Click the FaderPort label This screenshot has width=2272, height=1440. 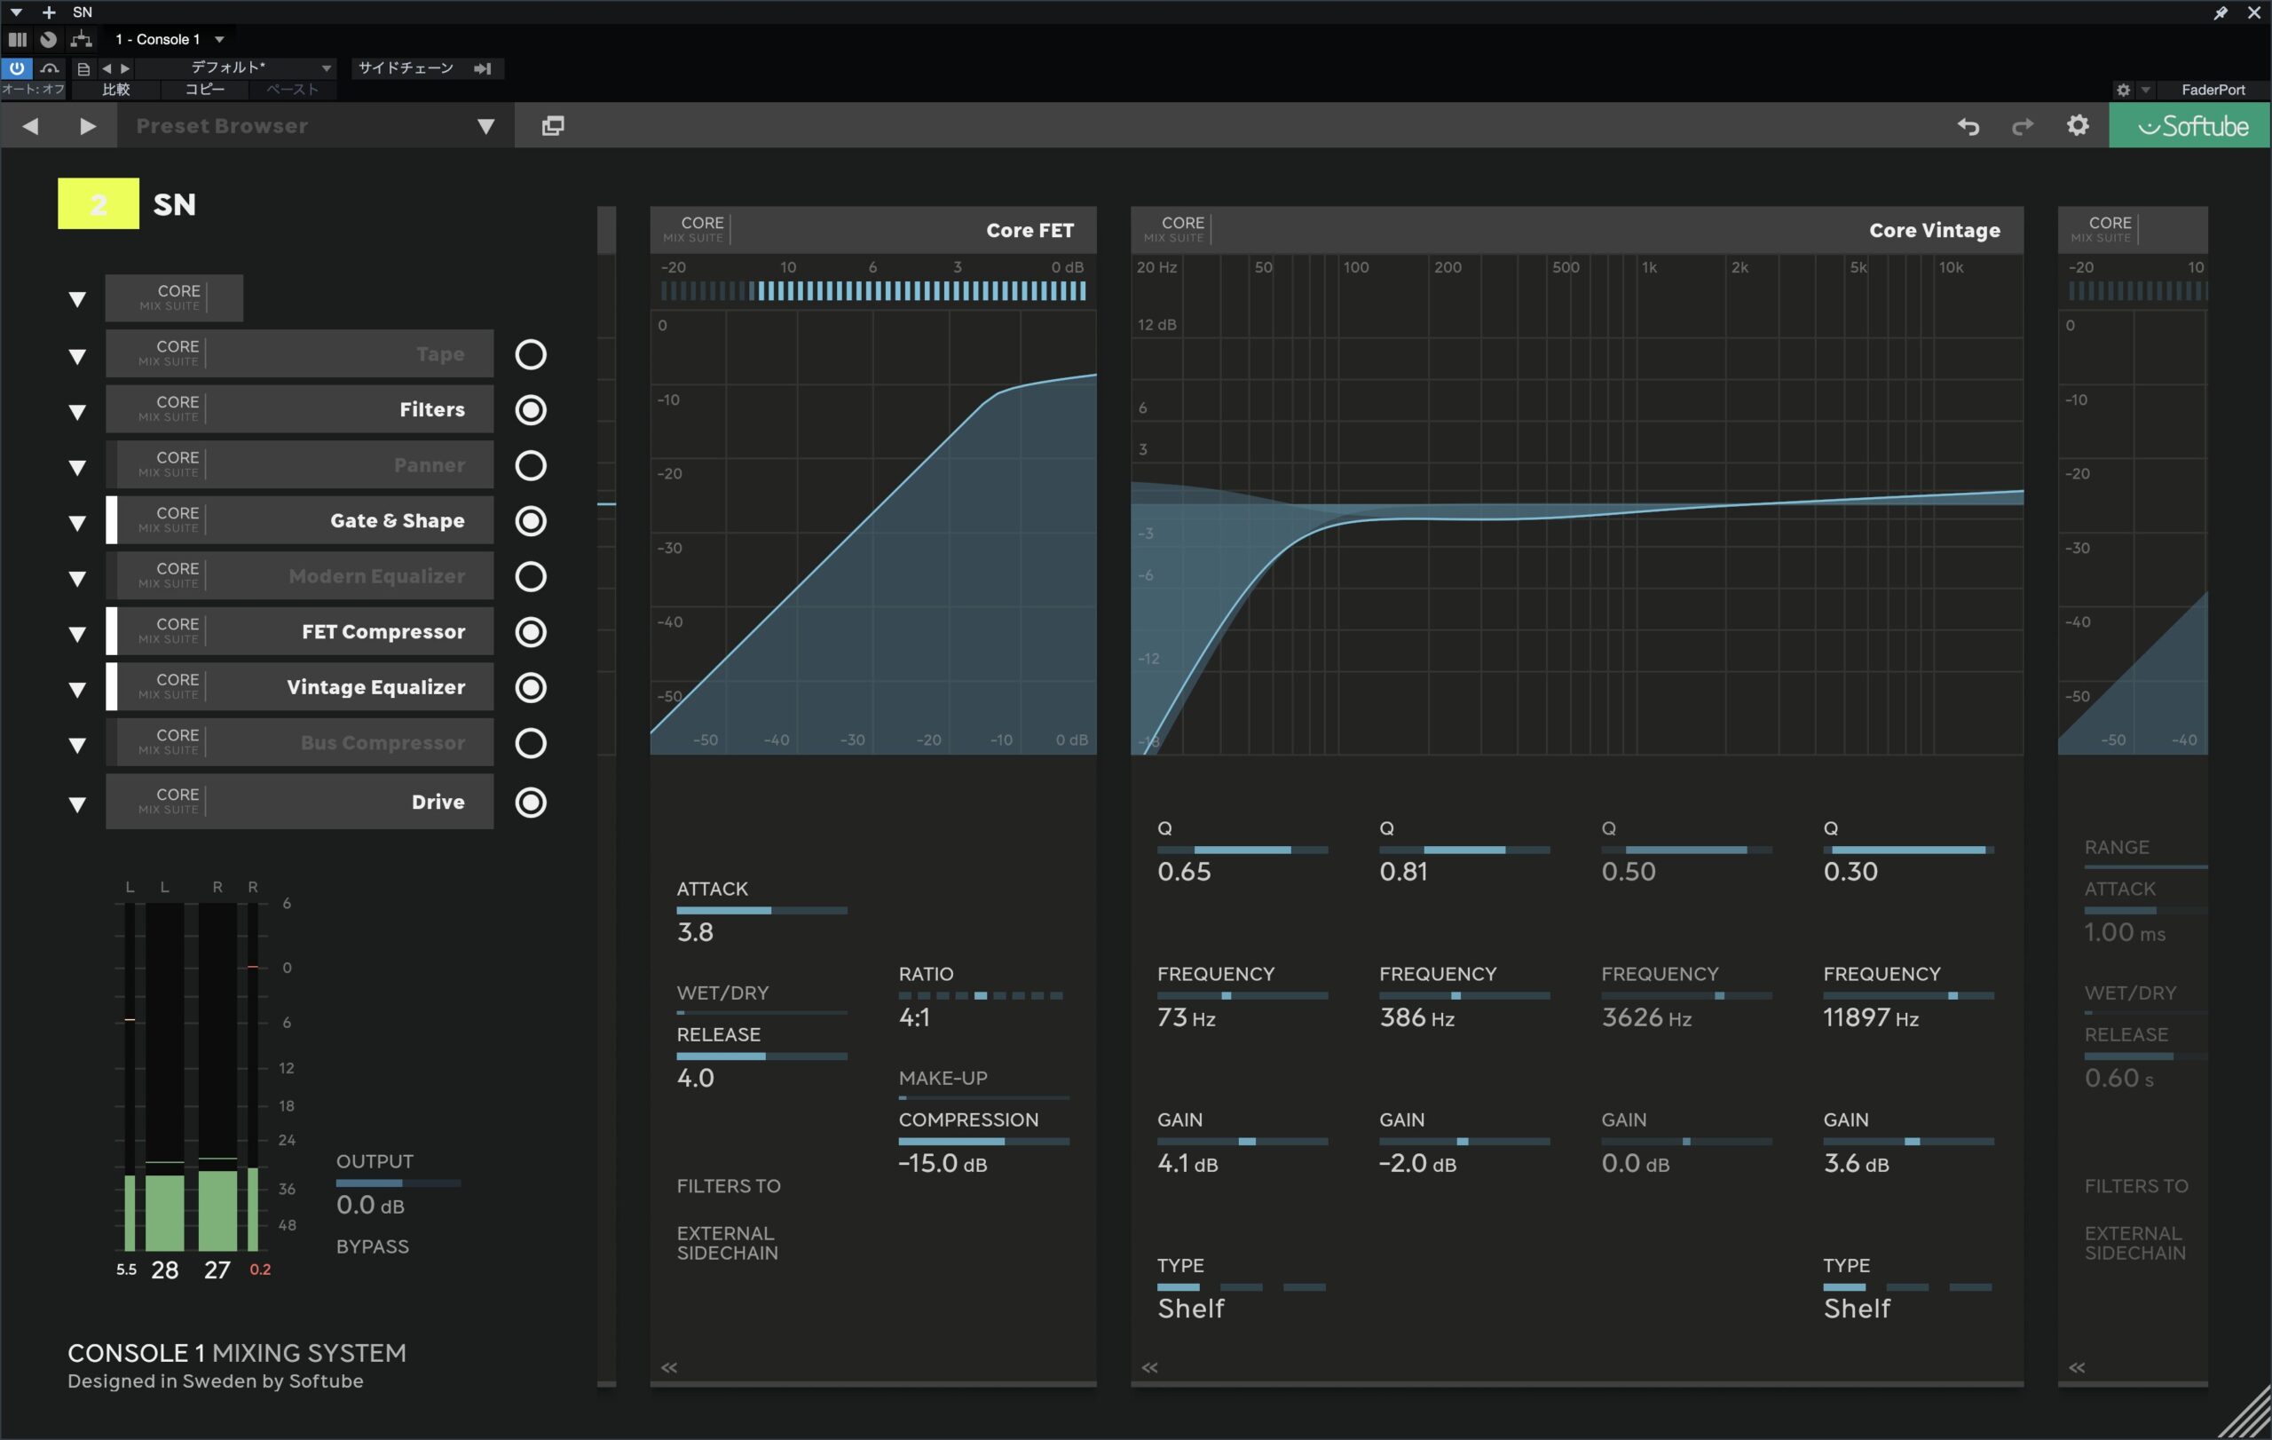pos(2213,90)
